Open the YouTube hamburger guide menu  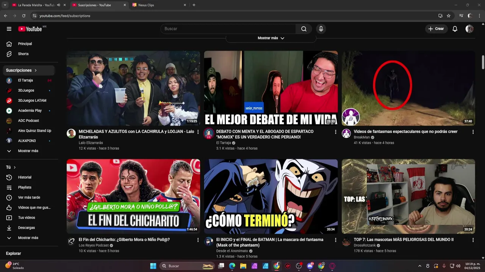click(x=9, y=29)
